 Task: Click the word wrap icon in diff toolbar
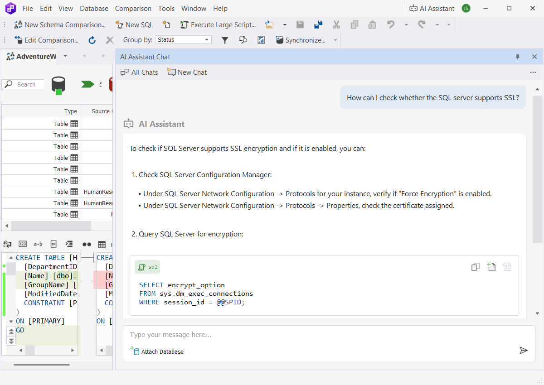pyautogui.click(x=7, y=244)
